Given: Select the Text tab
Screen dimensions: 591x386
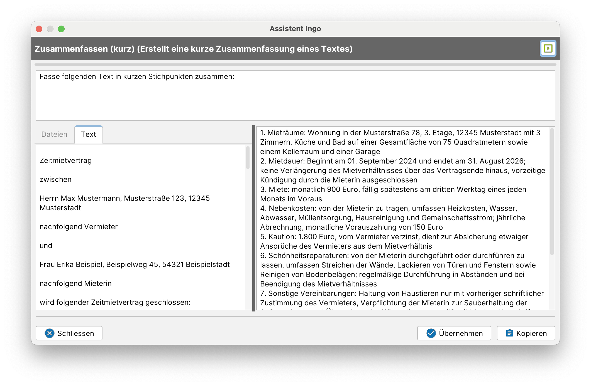Looking at the screenshot, I should pyautogui.click(x=89, y=135).
